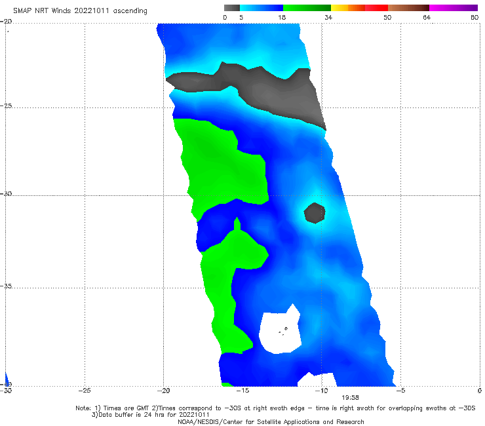Click the NOAA/NESDIS credit line

click(x=271, y=421)
